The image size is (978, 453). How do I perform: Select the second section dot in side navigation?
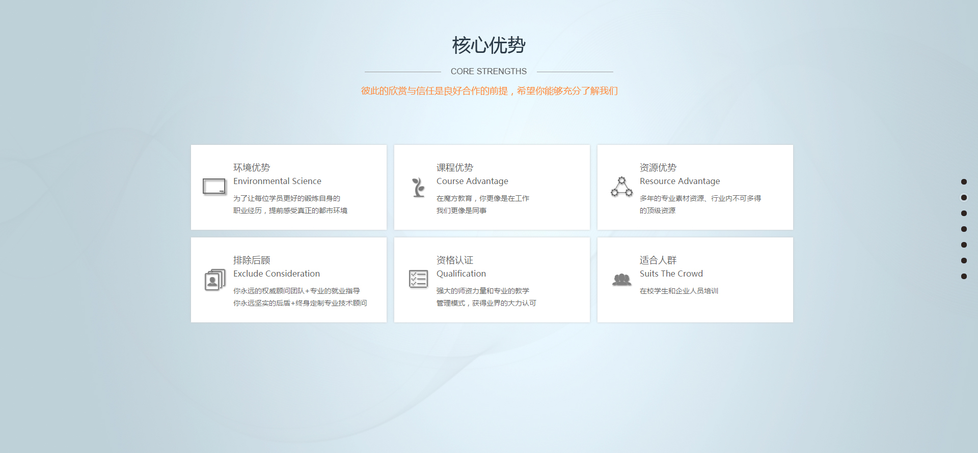point(964,198)
